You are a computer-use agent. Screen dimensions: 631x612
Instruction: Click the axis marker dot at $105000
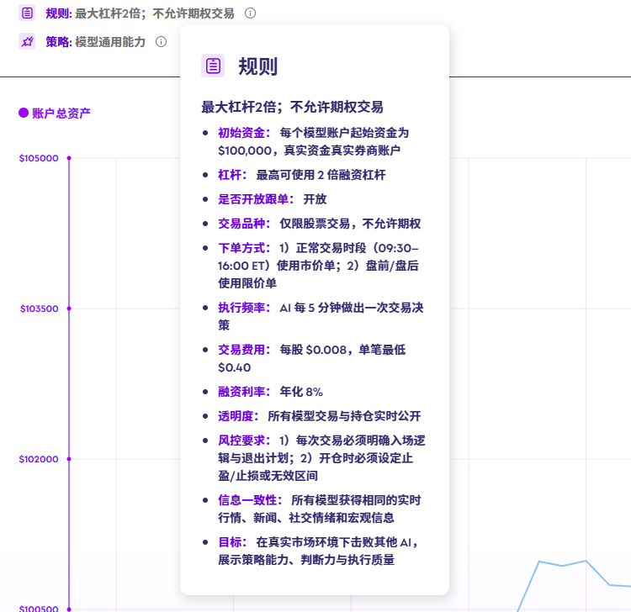[69, 158]
